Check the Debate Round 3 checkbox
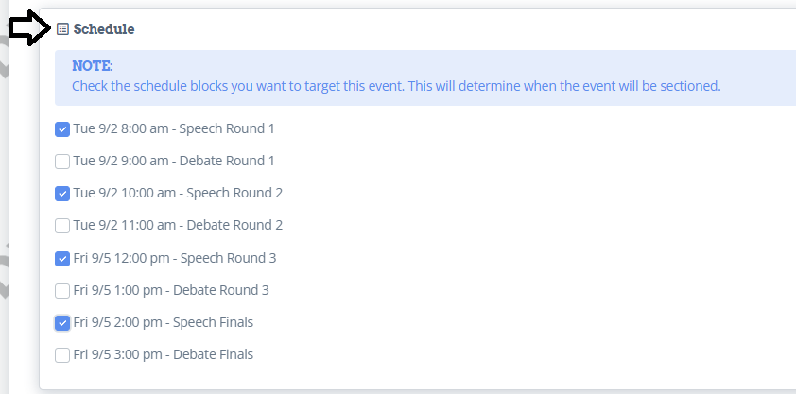796x394 pixels. pyautogui.click(x=62, y=291)
